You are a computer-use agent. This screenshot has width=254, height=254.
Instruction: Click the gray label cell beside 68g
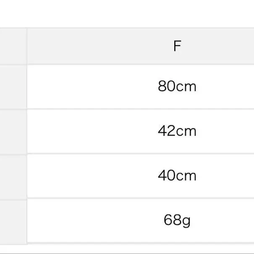13,220
